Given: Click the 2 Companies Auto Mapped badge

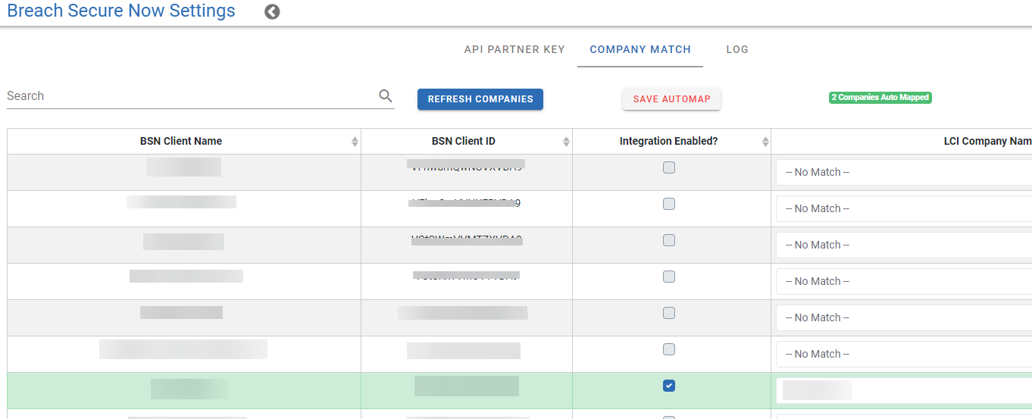Looking at the screenshot, I should 880,98.
